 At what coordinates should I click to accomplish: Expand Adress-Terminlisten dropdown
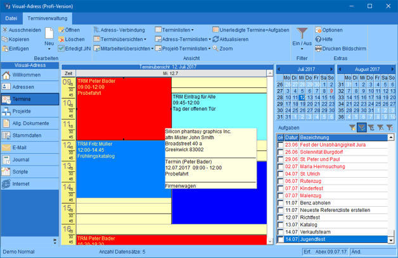(210, 39)
